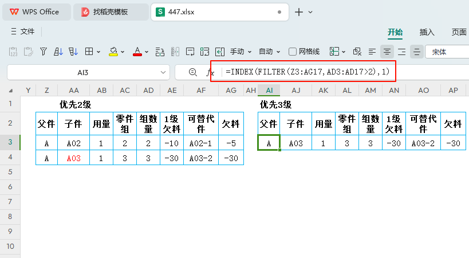Image resolution: width=469 pixels, height=258 pixels.
Task: Click the Name Box showing AI3
Action: [x=83, y=72]
